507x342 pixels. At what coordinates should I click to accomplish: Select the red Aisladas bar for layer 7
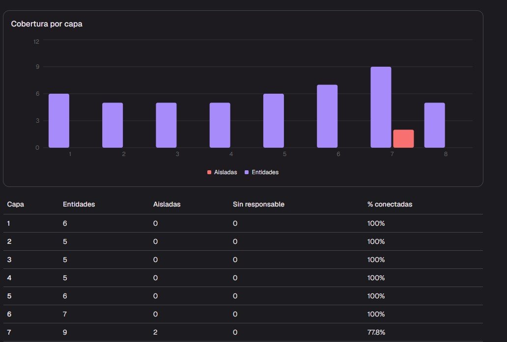[x=403, y=138]
